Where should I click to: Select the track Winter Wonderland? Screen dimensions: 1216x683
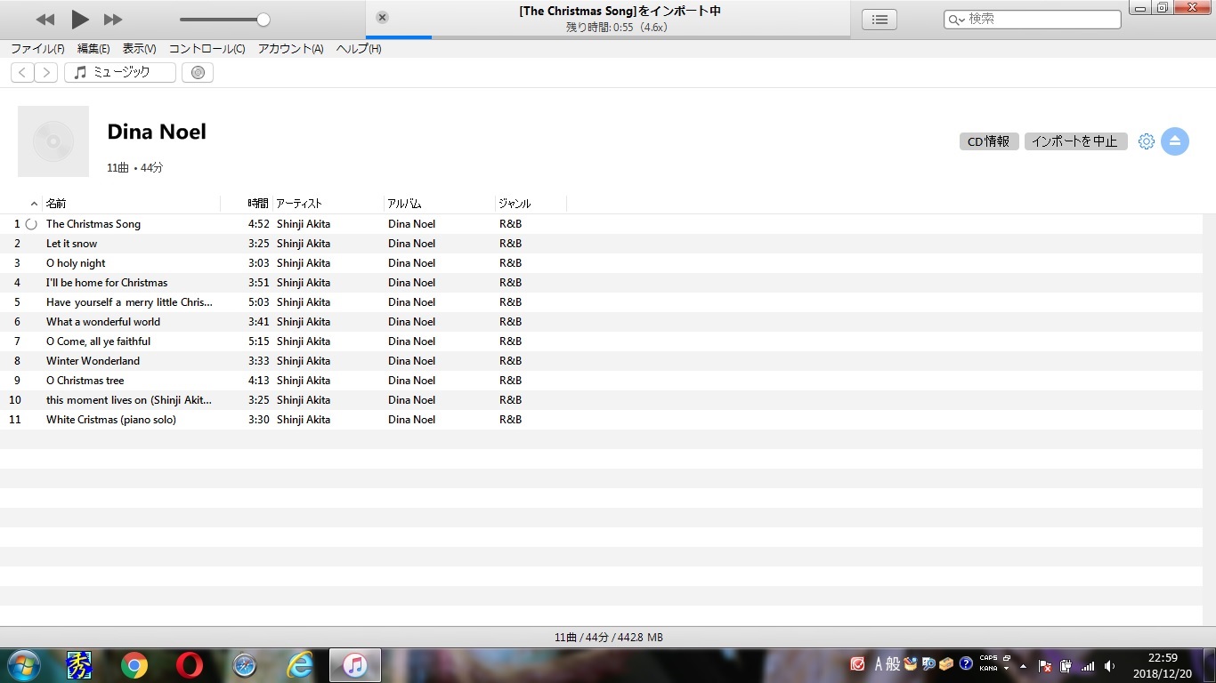[x=93, y=361]
